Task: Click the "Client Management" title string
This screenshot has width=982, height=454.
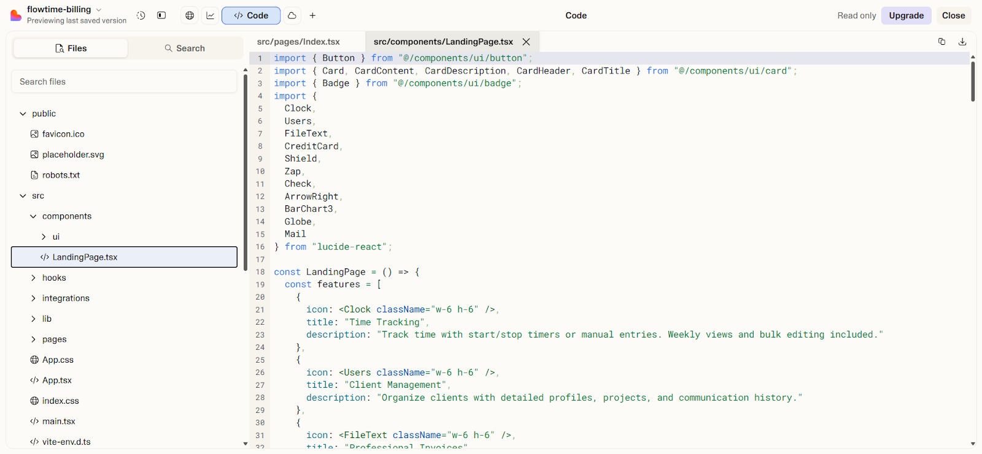Action: [395, 385]
